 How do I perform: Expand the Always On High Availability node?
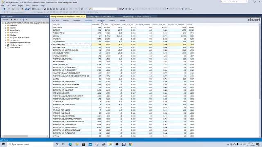click(x=5, y=38)
